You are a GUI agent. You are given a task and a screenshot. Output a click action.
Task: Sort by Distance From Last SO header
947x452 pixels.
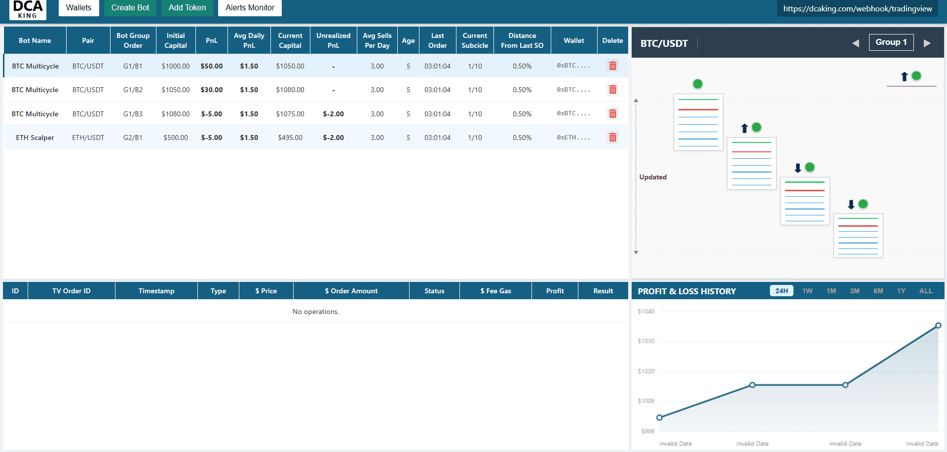click(522, 40)
